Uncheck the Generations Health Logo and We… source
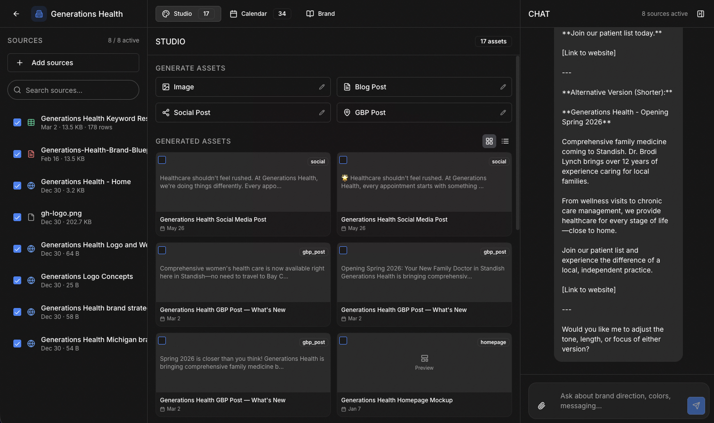The image size is (714, 423). tap(17, 249)
